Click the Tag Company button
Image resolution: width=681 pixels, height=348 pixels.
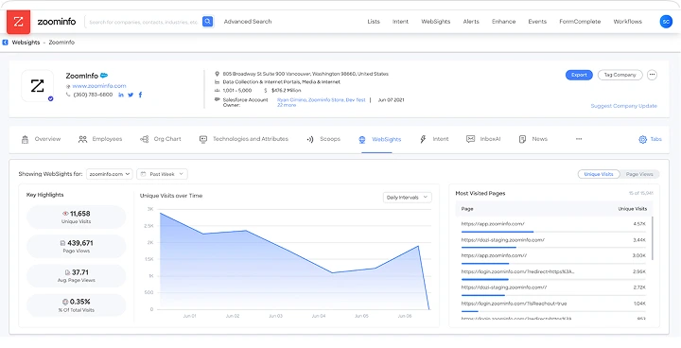(x=620, y=75)
